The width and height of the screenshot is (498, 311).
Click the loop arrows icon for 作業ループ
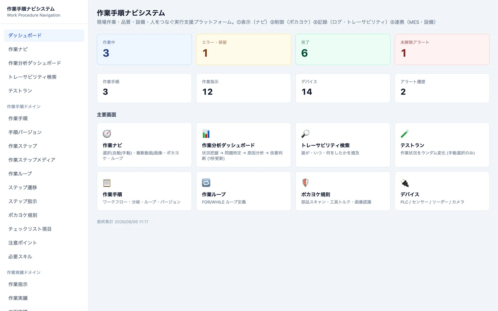[x=206, y=183]
